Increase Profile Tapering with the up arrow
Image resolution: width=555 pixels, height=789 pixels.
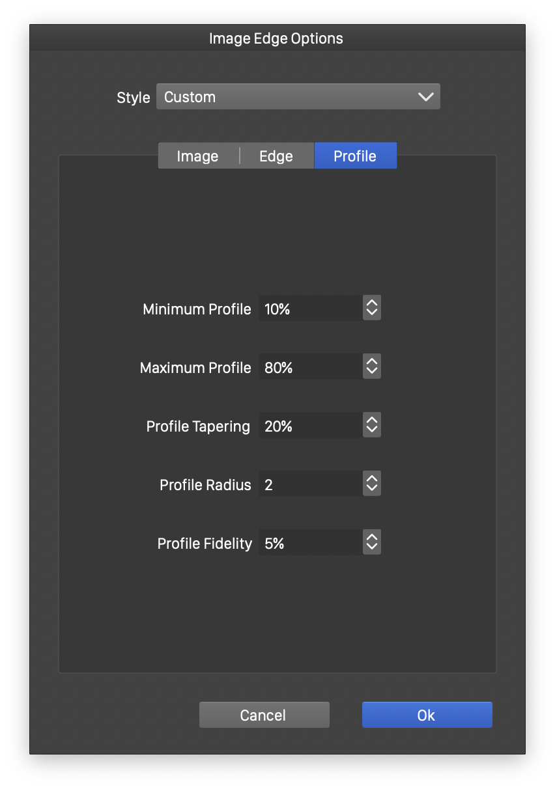coord(372,420)
